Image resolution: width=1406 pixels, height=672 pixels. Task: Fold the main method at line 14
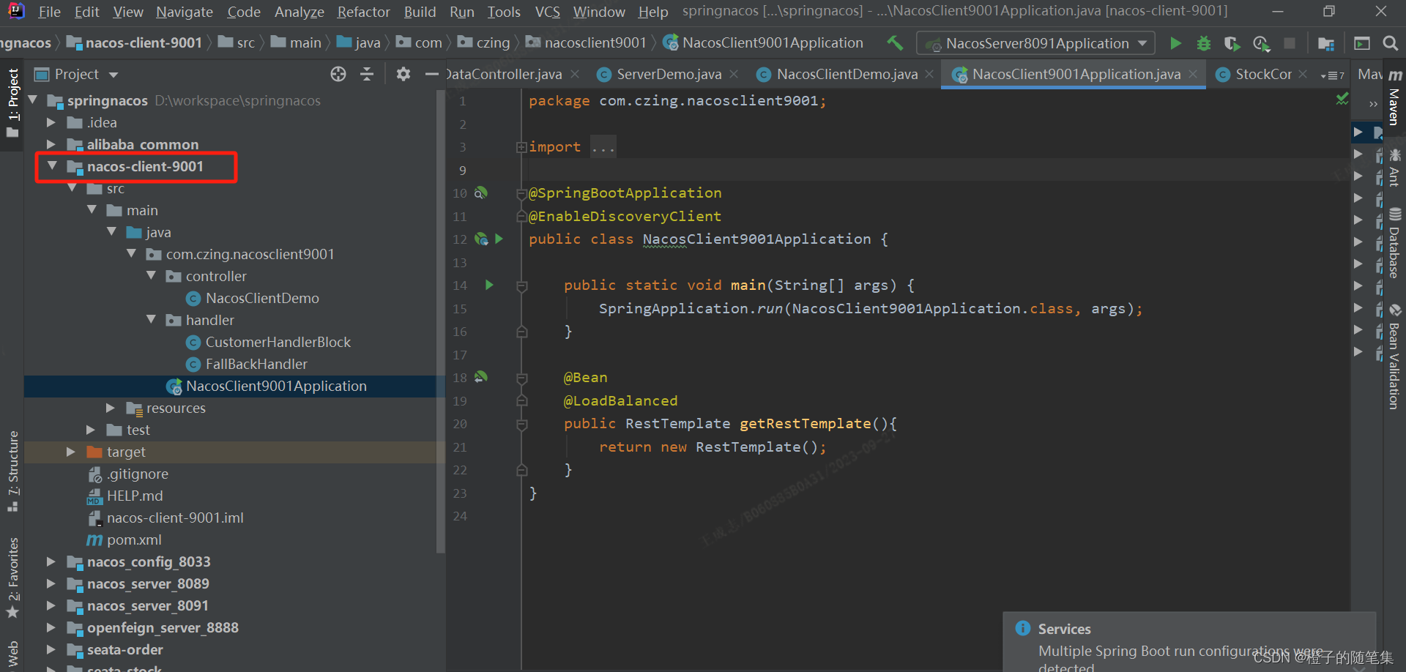coord(522,285)
